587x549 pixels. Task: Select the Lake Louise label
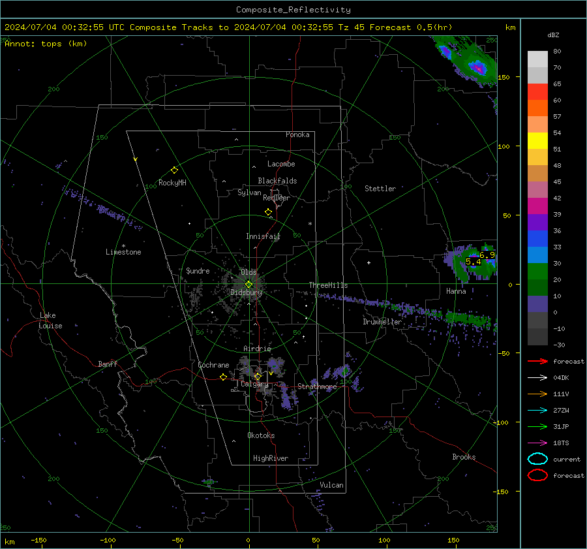point(50,321)
